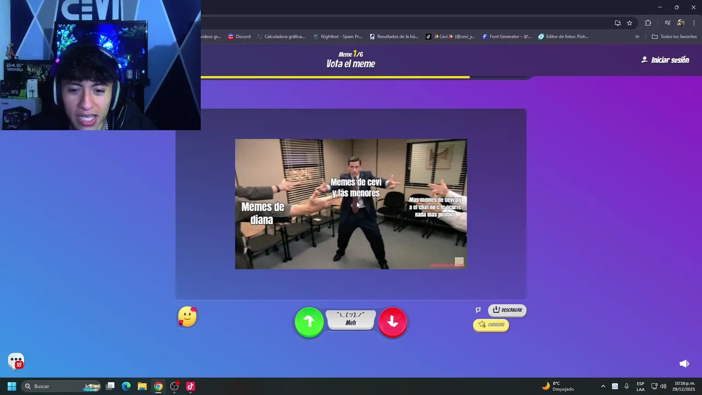Show hidden system tray icons
The width and height of the screenshot is (702, 395).
coord(603,386)
